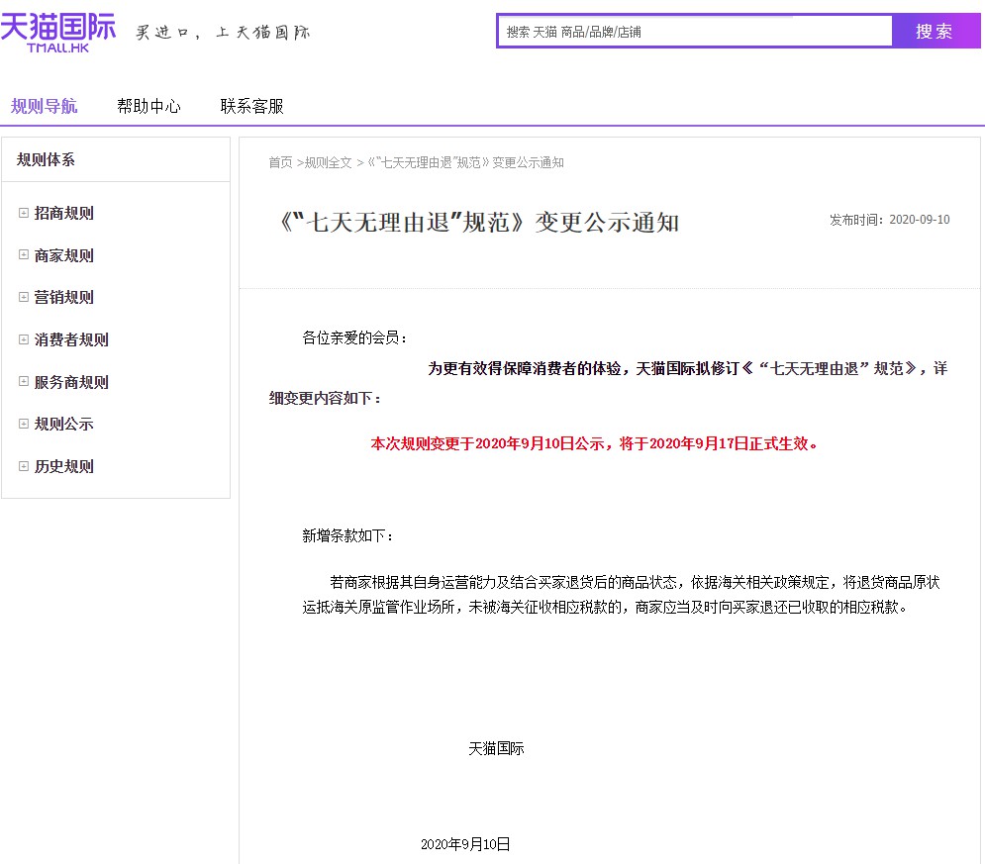Screen dimensions: 985x864
Task: Click the greeting 各位亲爱的会员:
Action: point(355,337)
